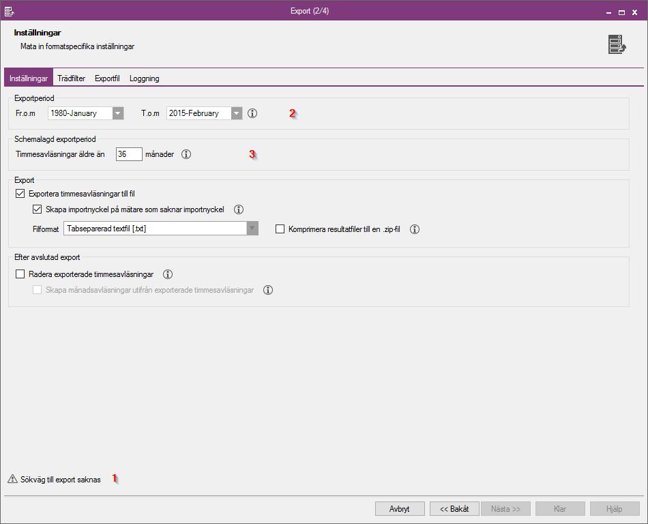Maximize the Export window
Viewport: 648px width, 524px height.
tap(621, 12)
